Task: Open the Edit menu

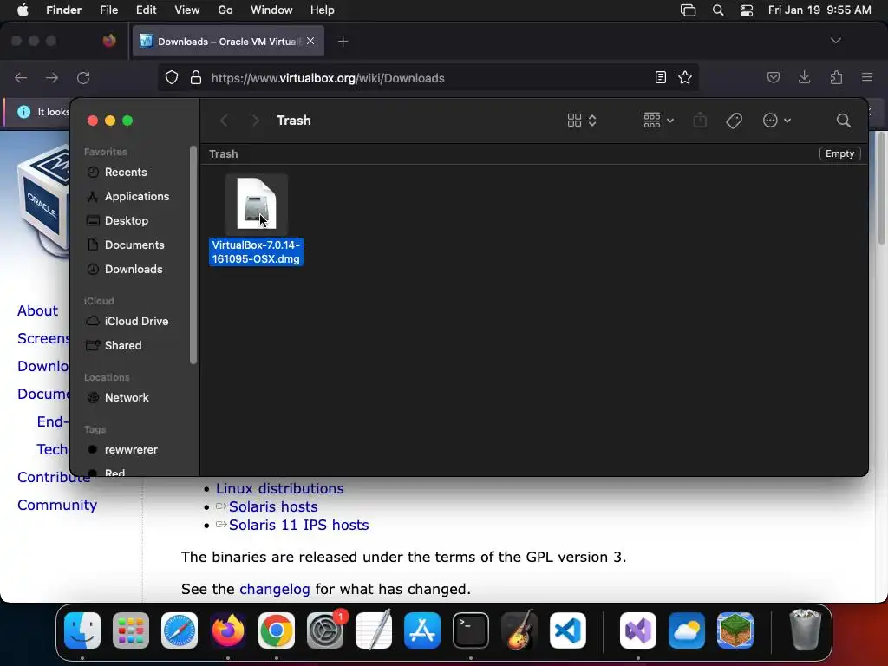Action: pyautogui.click(x=146, y=10)
